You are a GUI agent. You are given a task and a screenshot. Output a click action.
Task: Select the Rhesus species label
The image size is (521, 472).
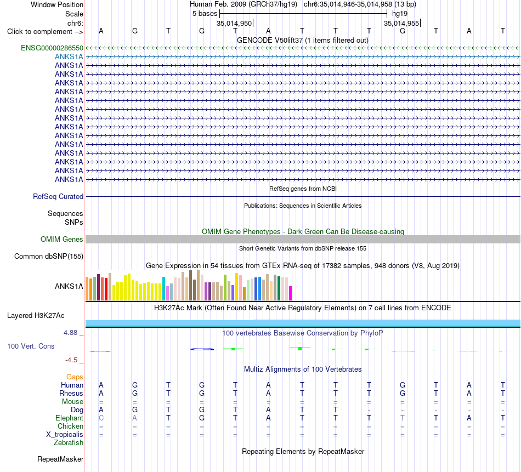[x=71, y=393]
